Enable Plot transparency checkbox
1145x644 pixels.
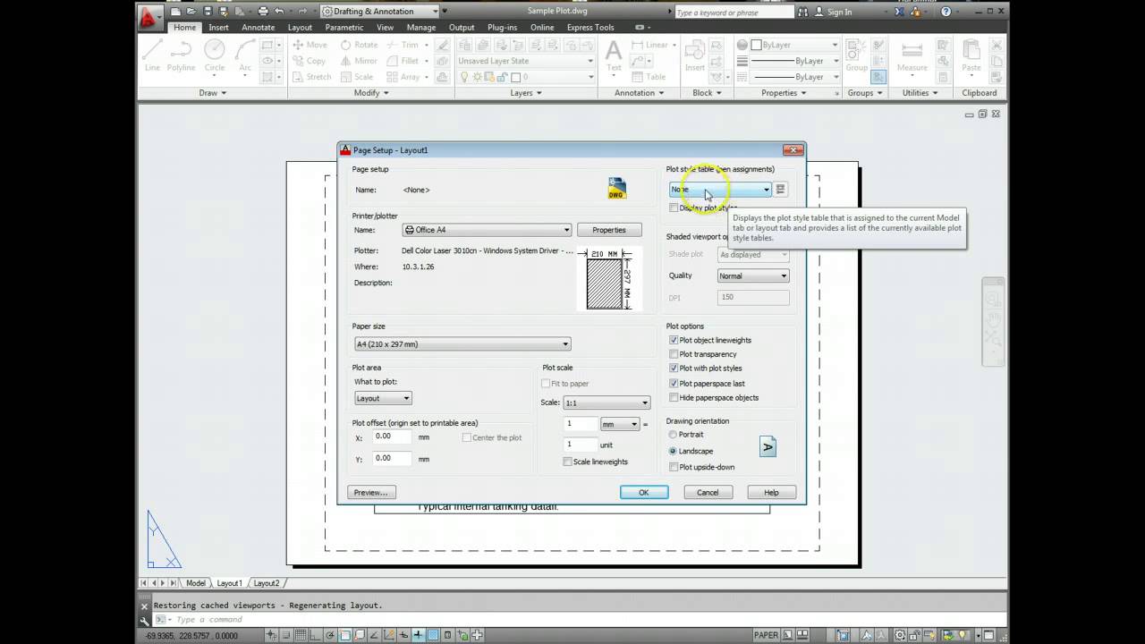coord(674,354)
